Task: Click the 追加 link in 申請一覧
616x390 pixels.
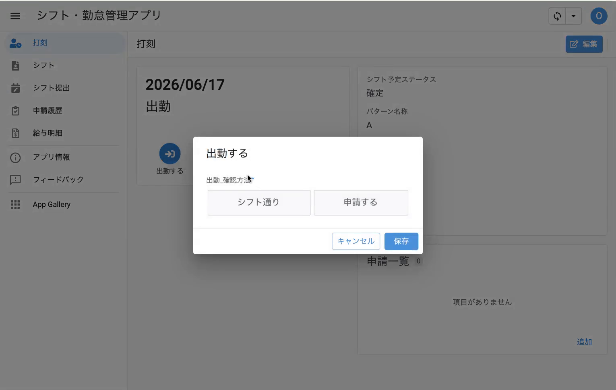Action: [584, 342]
